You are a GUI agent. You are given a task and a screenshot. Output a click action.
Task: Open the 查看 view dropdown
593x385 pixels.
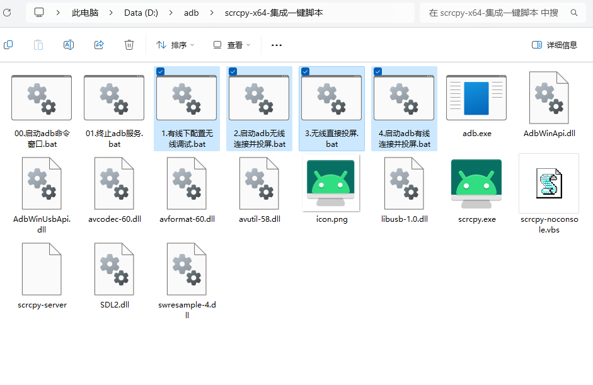(232, 45)
